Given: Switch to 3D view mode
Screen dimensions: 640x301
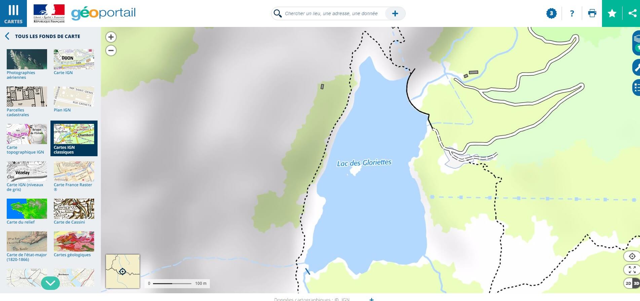Looking at the screenshot, I should pos(636,283).
